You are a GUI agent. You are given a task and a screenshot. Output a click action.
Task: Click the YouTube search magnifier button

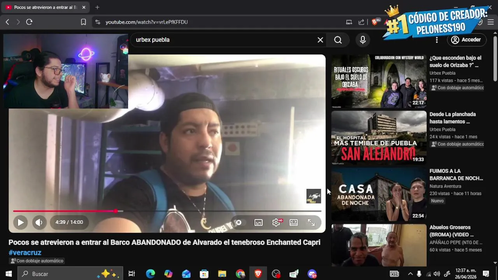[338, 40]
